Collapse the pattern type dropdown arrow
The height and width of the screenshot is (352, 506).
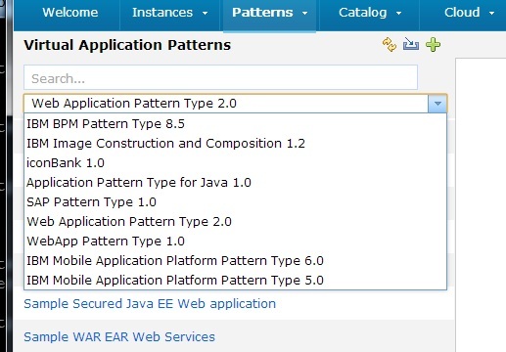coord(437,104)
